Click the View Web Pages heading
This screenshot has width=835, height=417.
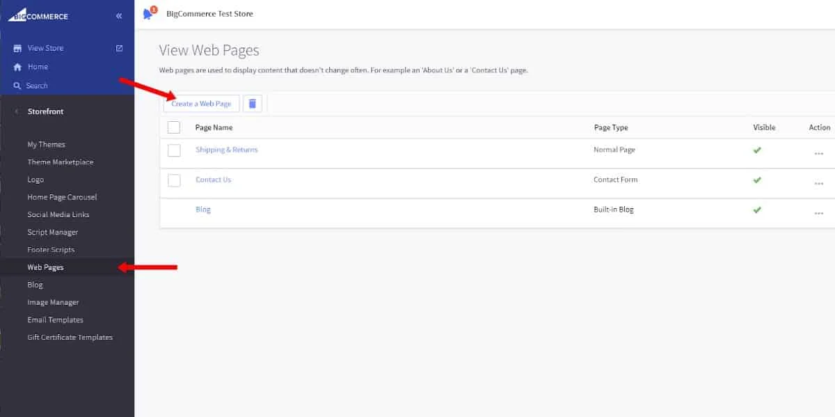pos(209,50)
